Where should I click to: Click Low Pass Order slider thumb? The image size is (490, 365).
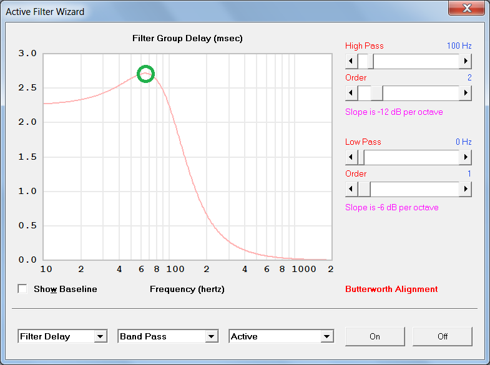point(364,189)
